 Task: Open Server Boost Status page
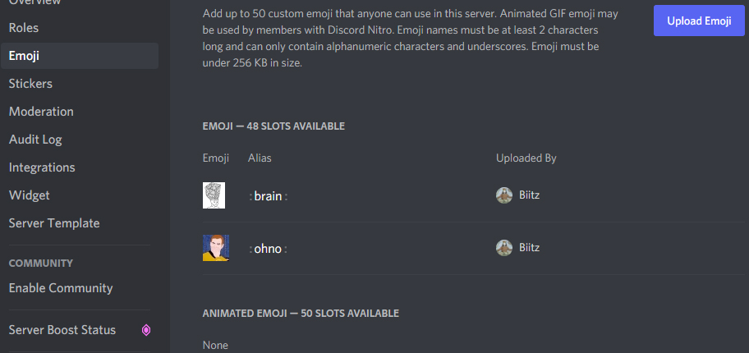tap(80, 330)
